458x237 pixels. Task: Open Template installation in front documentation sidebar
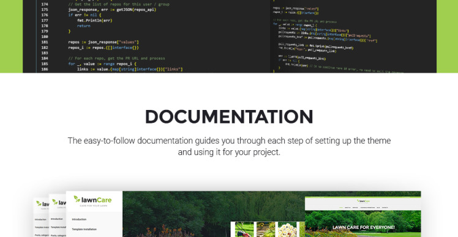pyautogui.click(x=84, y=229)
